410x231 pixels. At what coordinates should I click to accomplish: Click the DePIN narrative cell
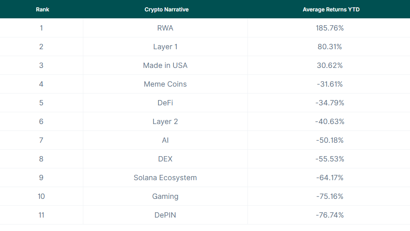point(165,215)
